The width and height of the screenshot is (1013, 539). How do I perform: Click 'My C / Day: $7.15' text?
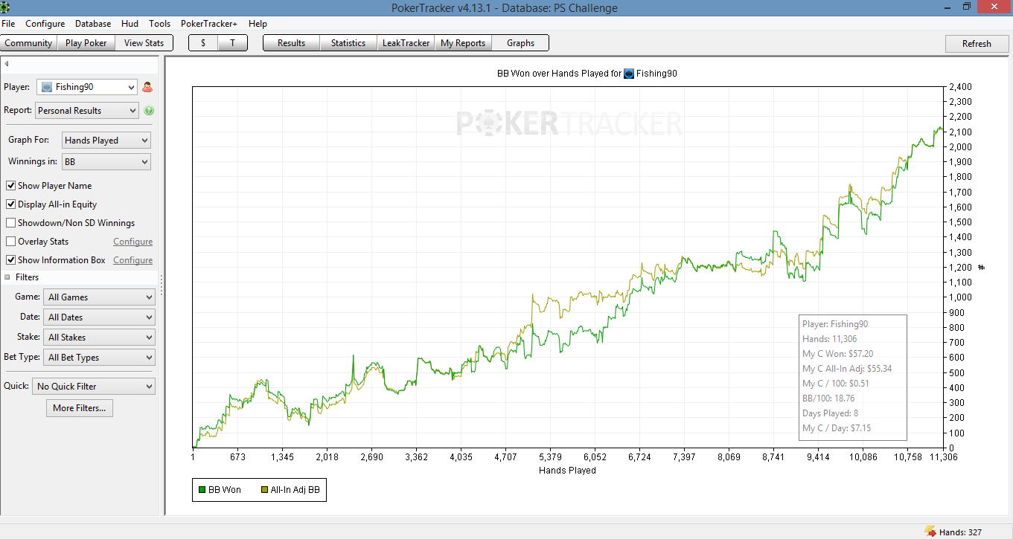837,428
